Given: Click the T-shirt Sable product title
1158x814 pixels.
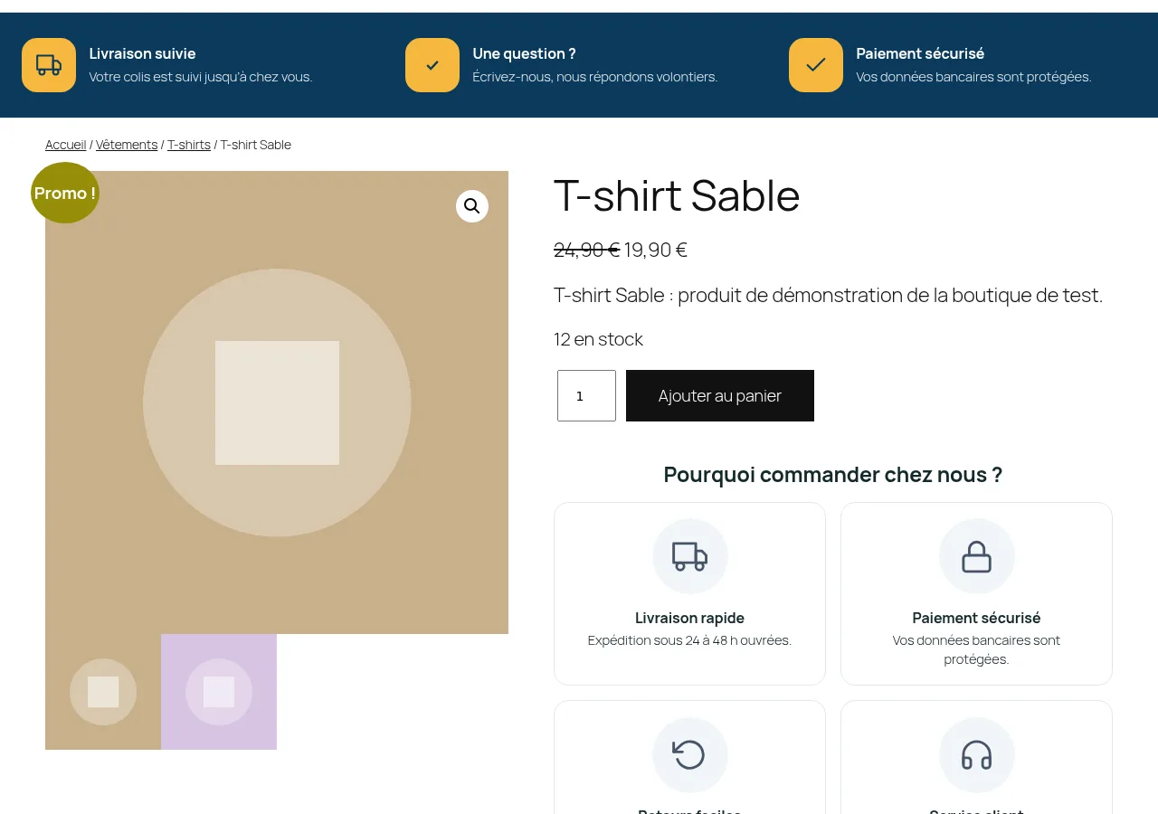Looking at the screenshot, I should [x=677, y=195].
